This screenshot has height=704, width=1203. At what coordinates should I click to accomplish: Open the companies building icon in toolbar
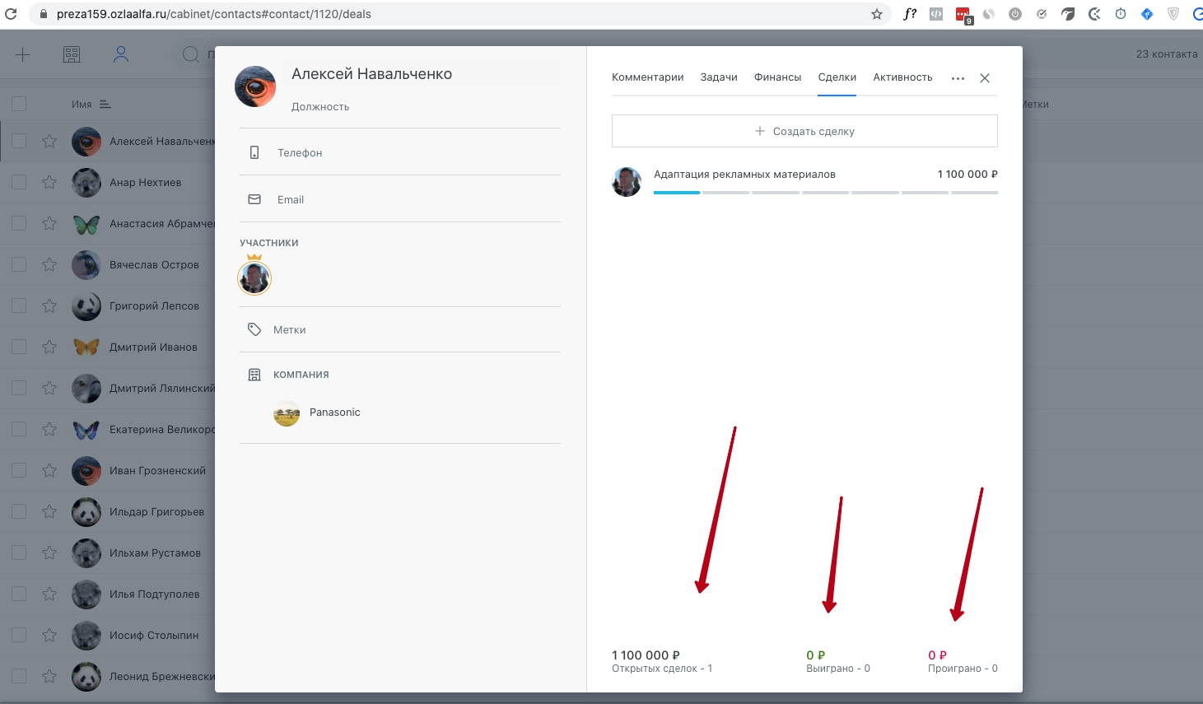[72, 54]
